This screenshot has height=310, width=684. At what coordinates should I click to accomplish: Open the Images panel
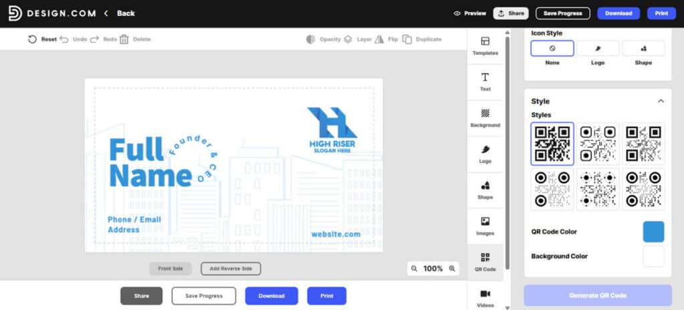(x=485, y=221)
